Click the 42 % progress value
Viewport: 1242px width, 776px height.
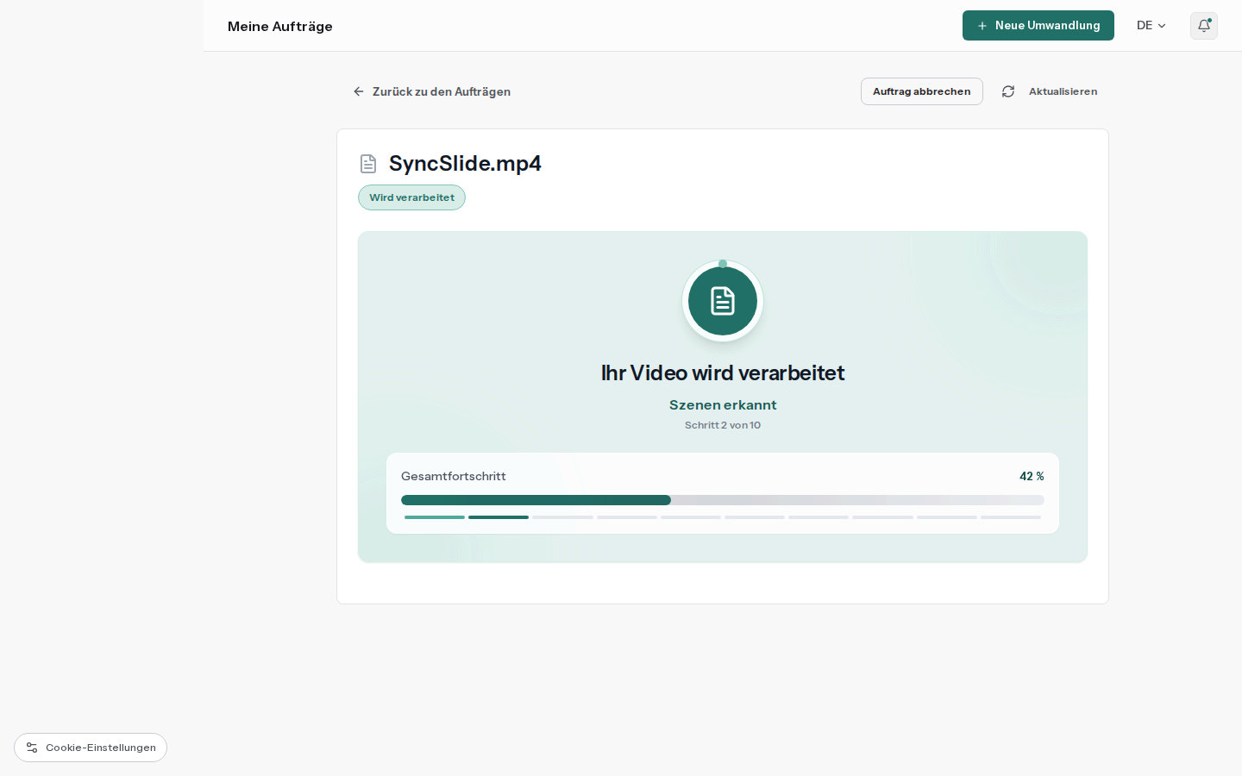tap(1032, 476)
